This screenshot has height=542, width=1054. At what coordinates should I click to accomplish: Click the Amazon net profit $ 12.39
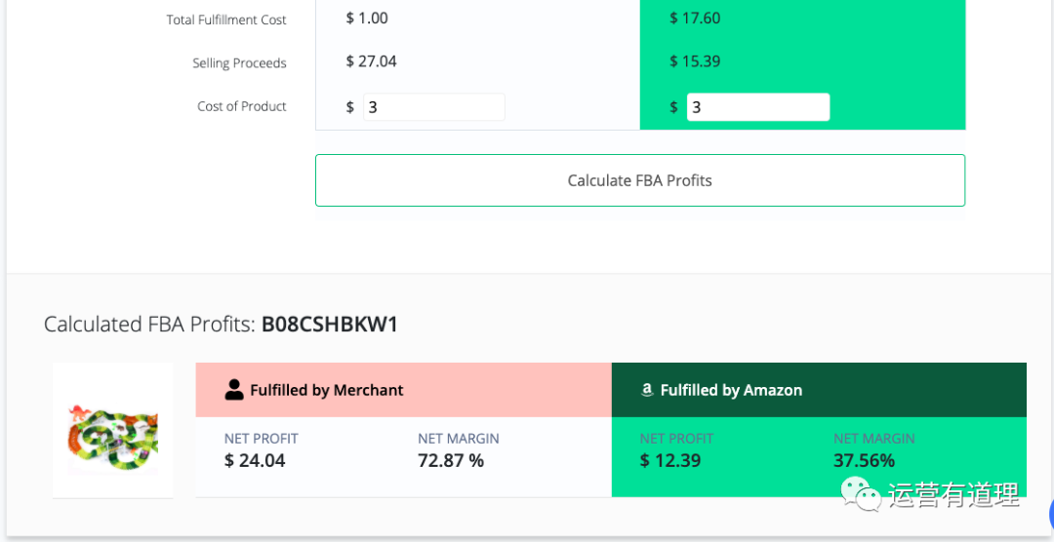pyautogui.click(x=670, y=460)
